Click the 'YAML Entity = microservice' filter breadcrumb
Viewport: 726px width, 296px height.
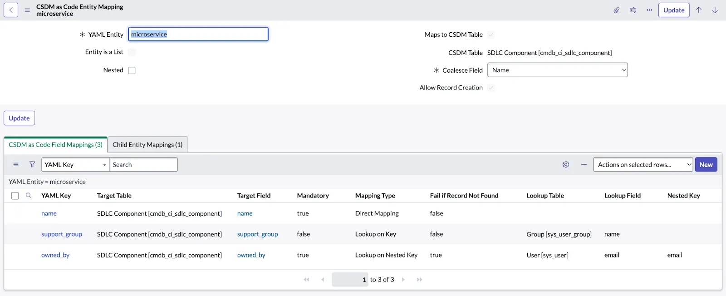pos(47,182)
